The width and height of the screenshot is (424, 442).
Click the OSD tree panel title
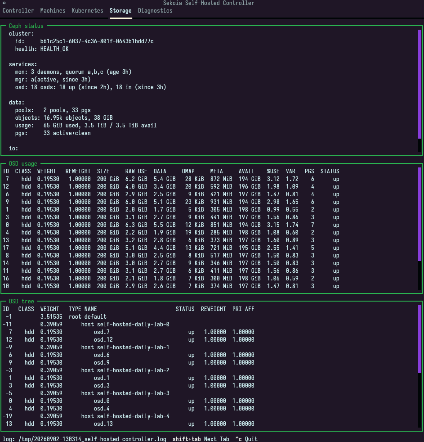22,301
